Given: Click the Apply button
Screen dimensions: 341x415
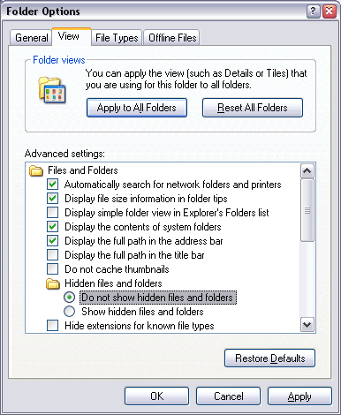Looking at the screenshot, I should coord(299,396).
